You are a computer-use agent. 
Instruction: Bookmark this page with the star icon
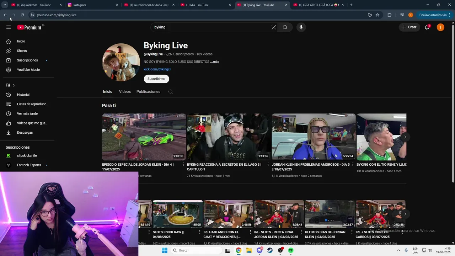378,15
